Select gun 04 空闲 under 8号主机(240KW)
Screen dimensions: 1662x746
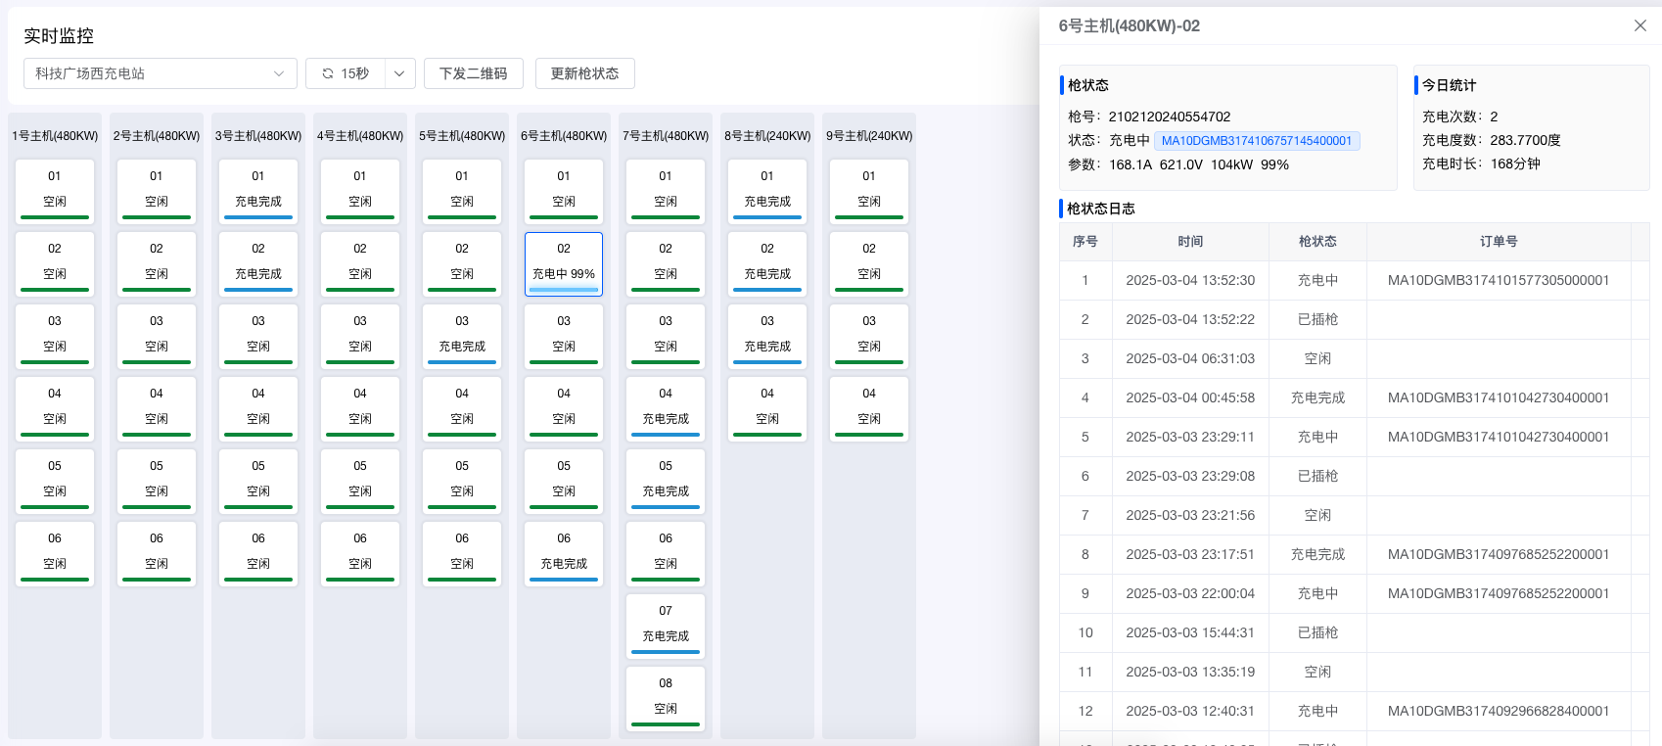point(767,409)
